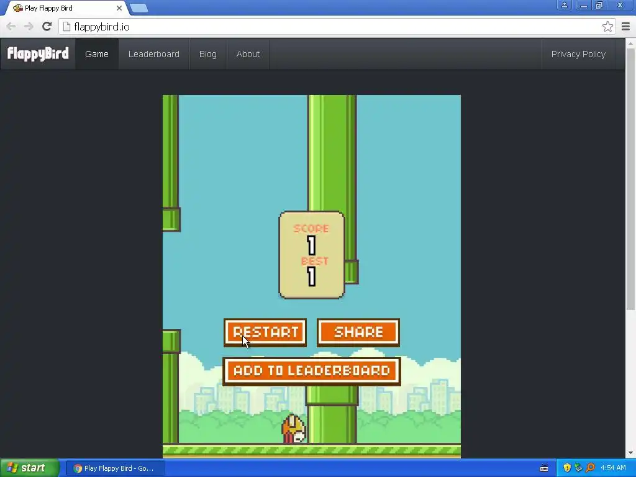Click the security shield tray icon
The width and height of the screenshot is (636, 477).
tap(566, 468)
